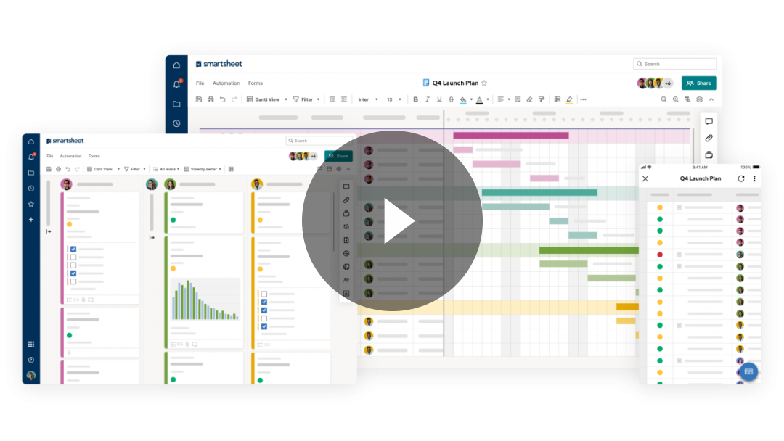Open the blue keyboard button in mobile view
Viewport: 784px width, 441px height.
(748, 372)
